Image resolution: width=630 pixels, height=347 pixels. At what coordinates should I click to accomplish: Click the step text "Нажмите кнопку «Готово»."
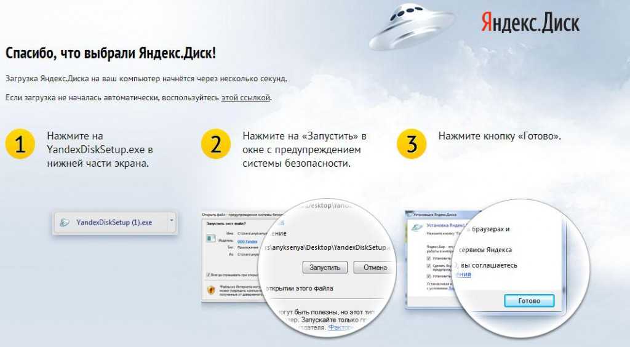pos(500,136)
